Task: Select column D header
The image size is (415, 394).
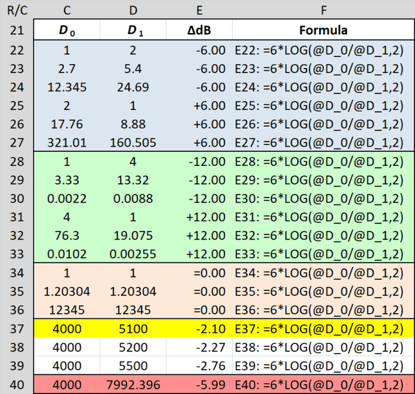Action: pyautogui.click(x=132, y=10)
